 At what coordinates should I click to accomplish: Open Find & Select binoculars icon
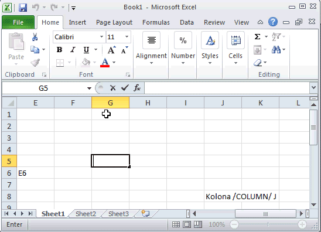[276, 50]
